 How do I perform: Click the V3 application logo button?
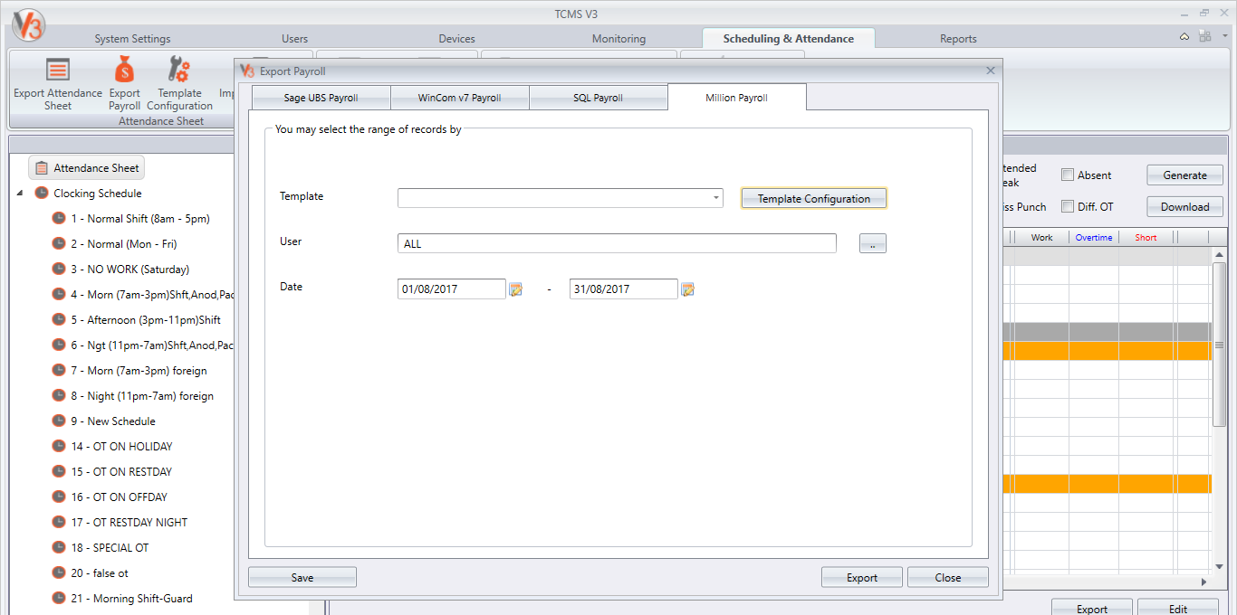click(28, 27)
